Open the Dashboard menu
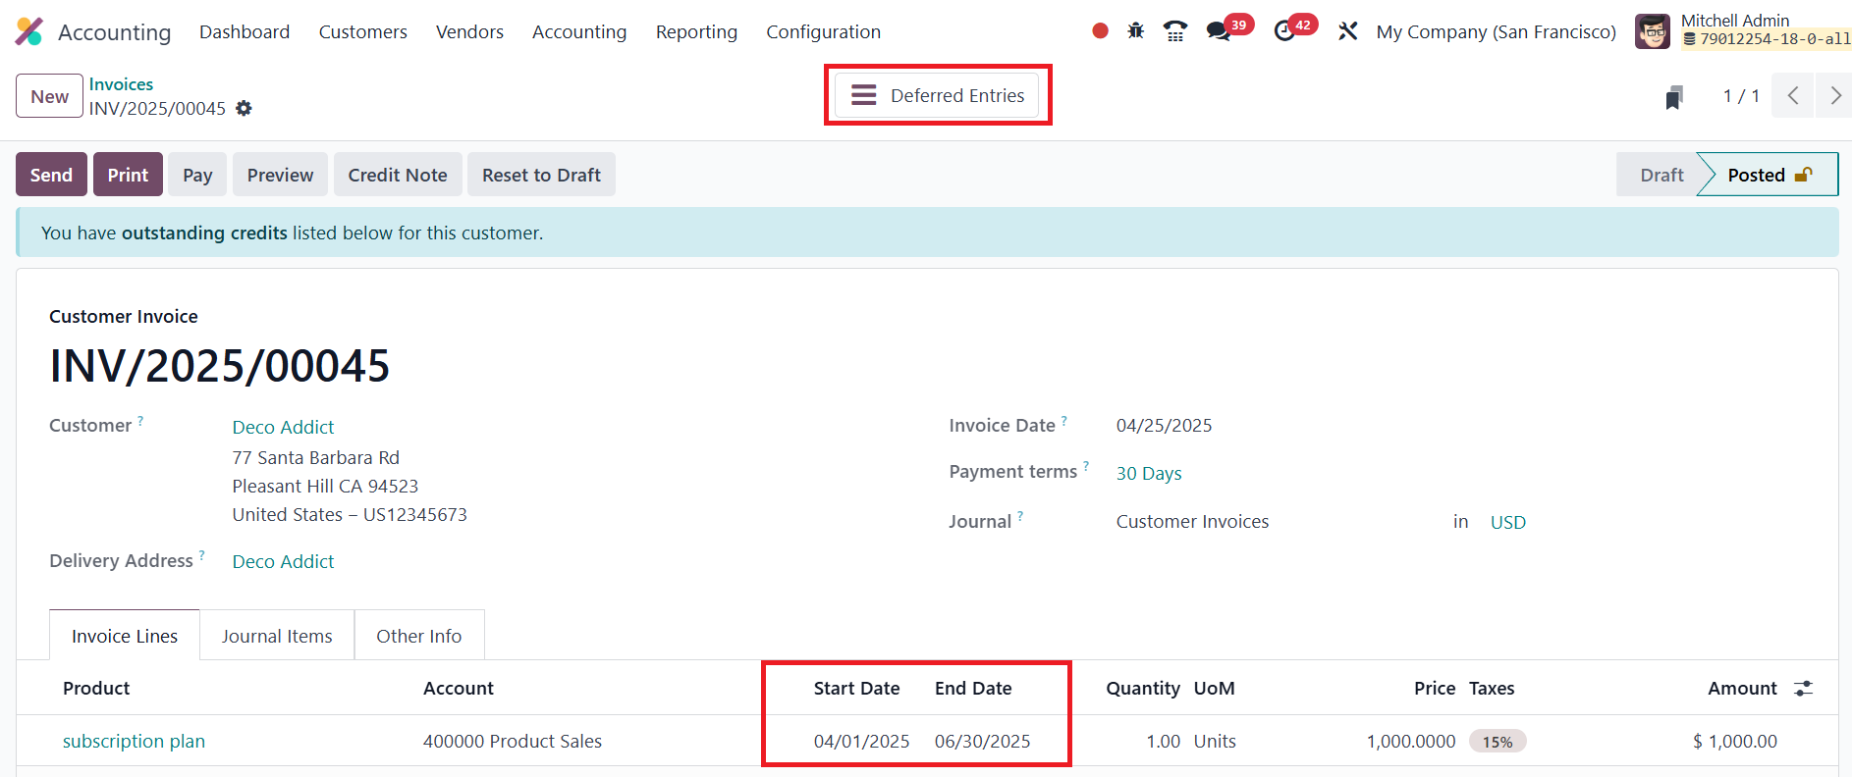Image resolution: width=1852 pixels, height=777 pixels. click(245, 31)
